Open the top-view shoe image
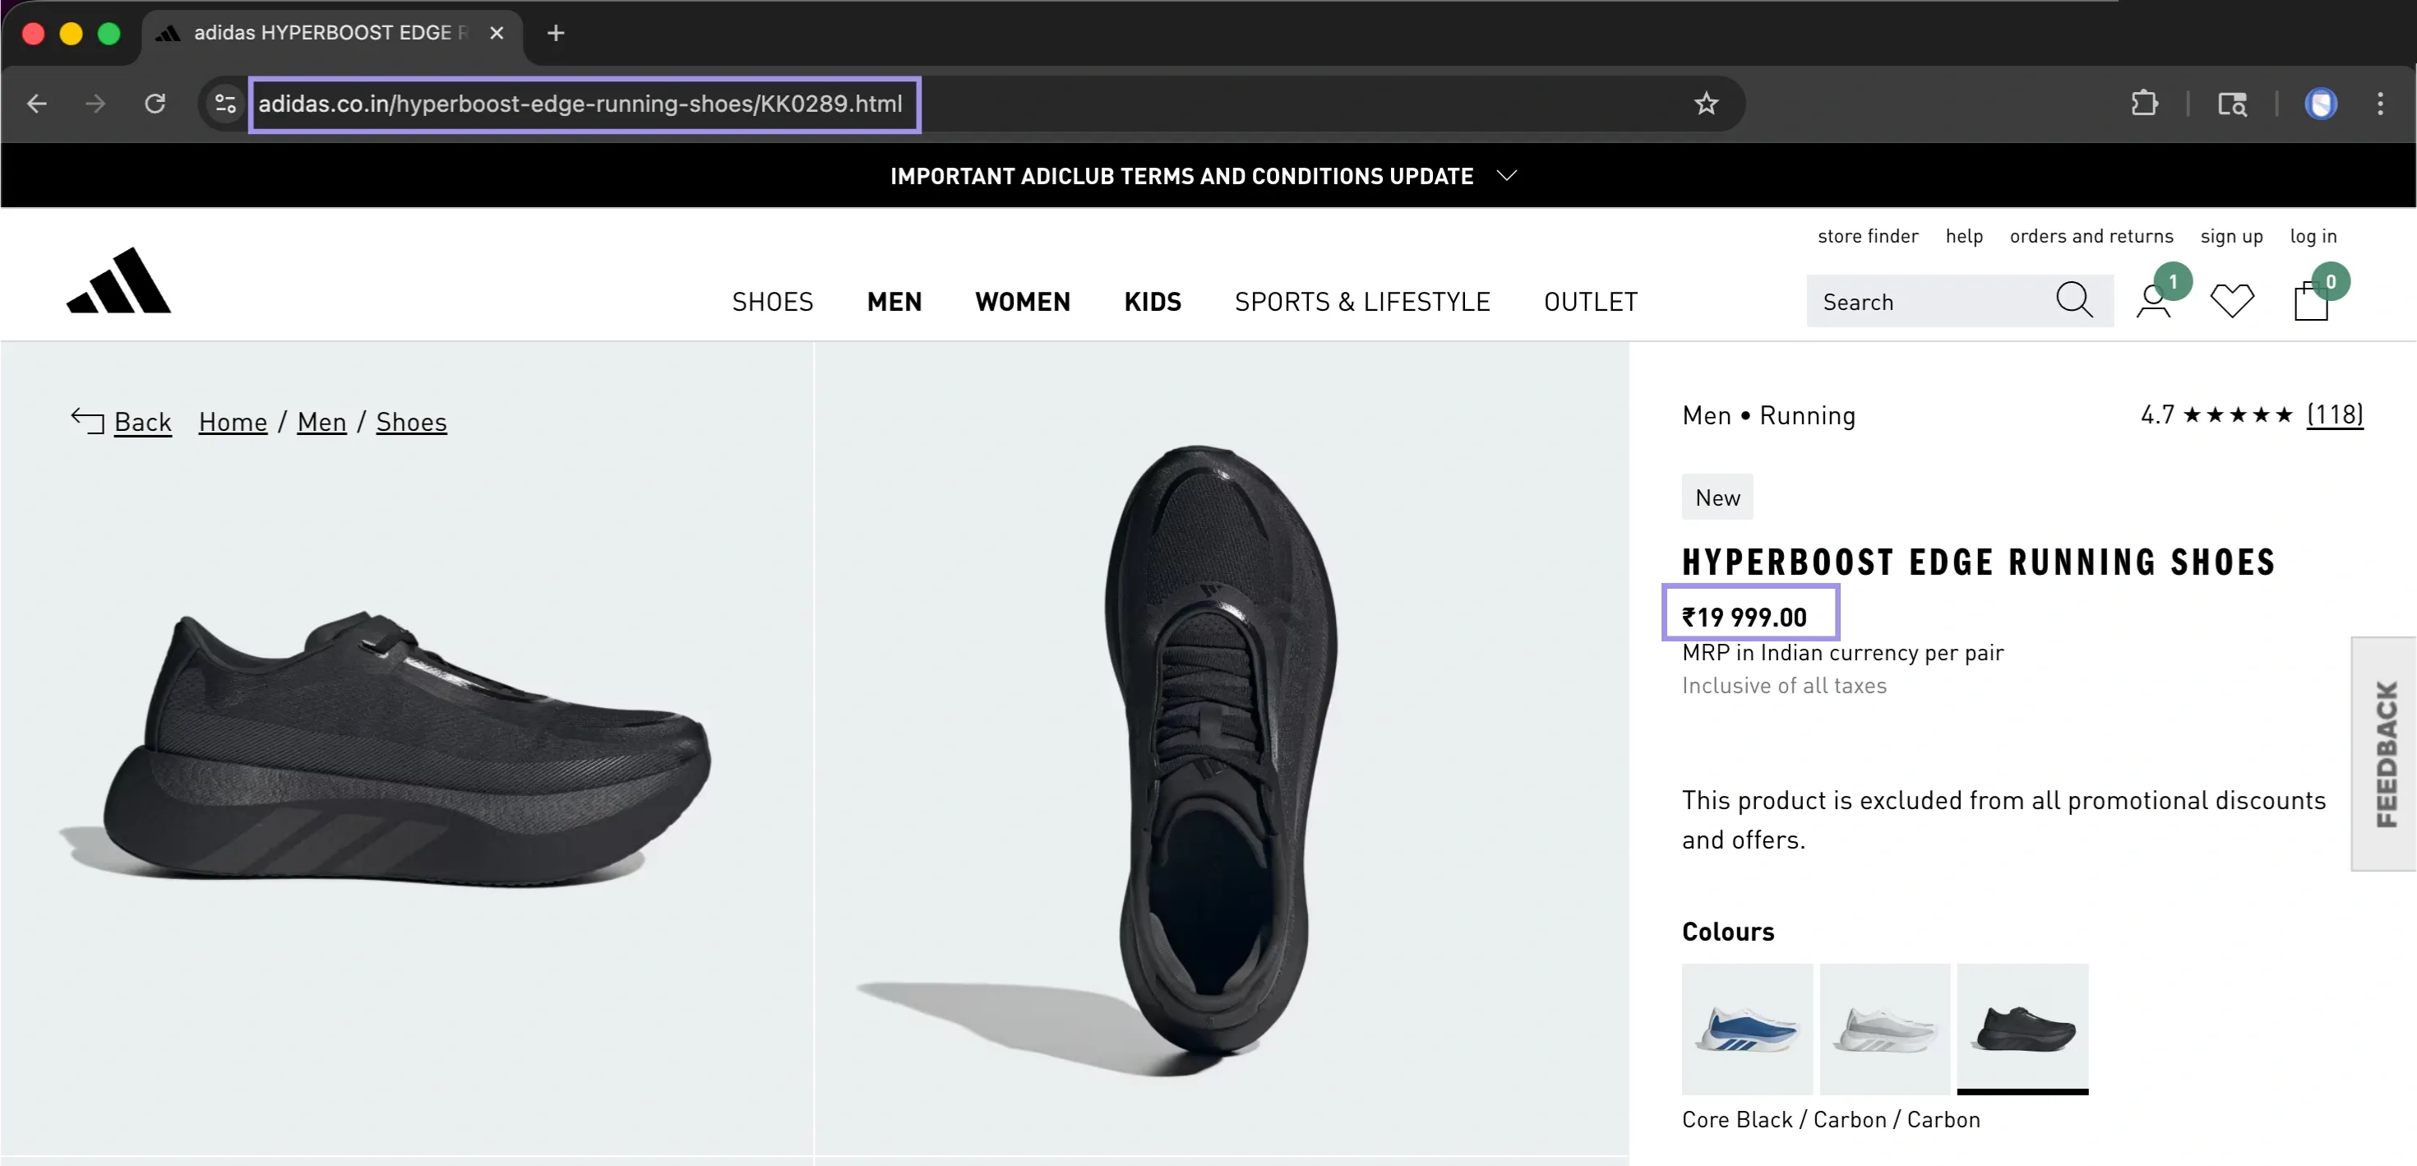The image size is (2417, 1166). [x=1222, y=747]
